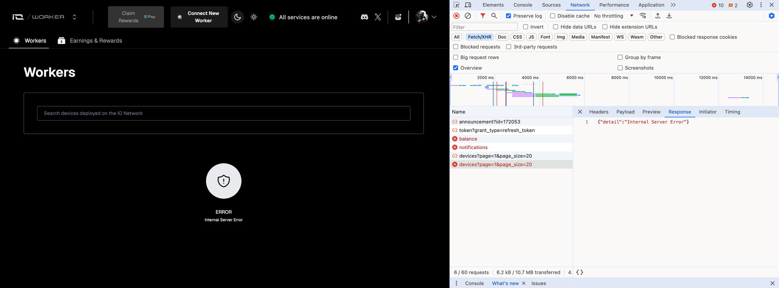Viewport: 779px width, 288px height.
Task: Click the Connect New Worker button
Action: click(199, 17)
